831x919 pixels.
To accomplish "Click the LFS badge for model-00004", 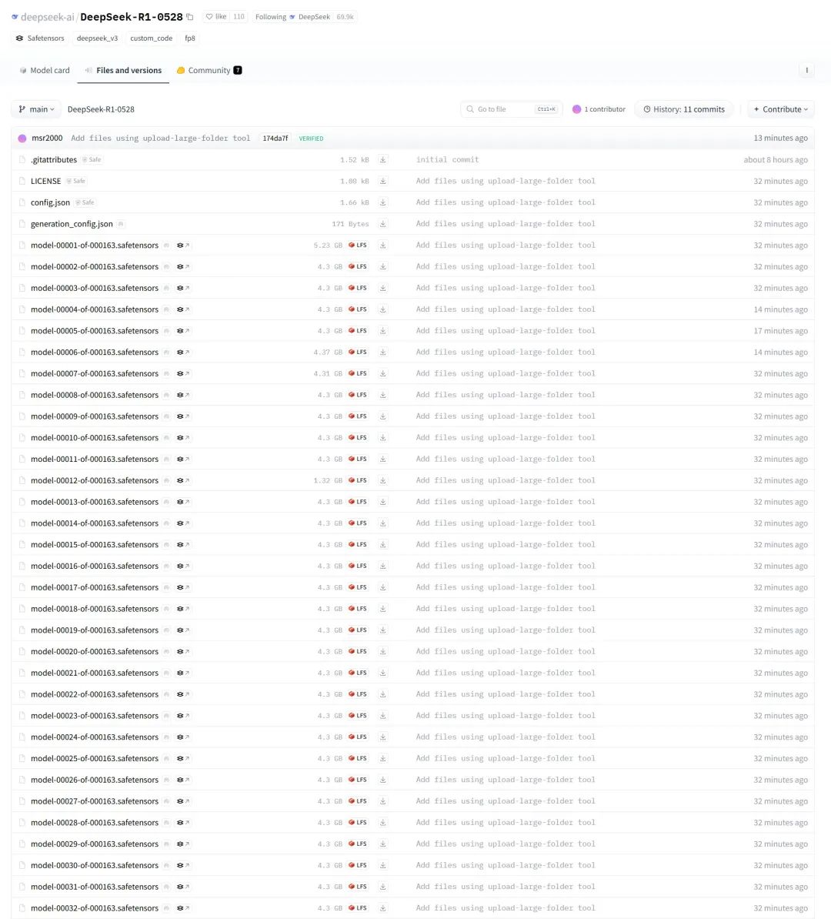I will (x=358, y=309).
